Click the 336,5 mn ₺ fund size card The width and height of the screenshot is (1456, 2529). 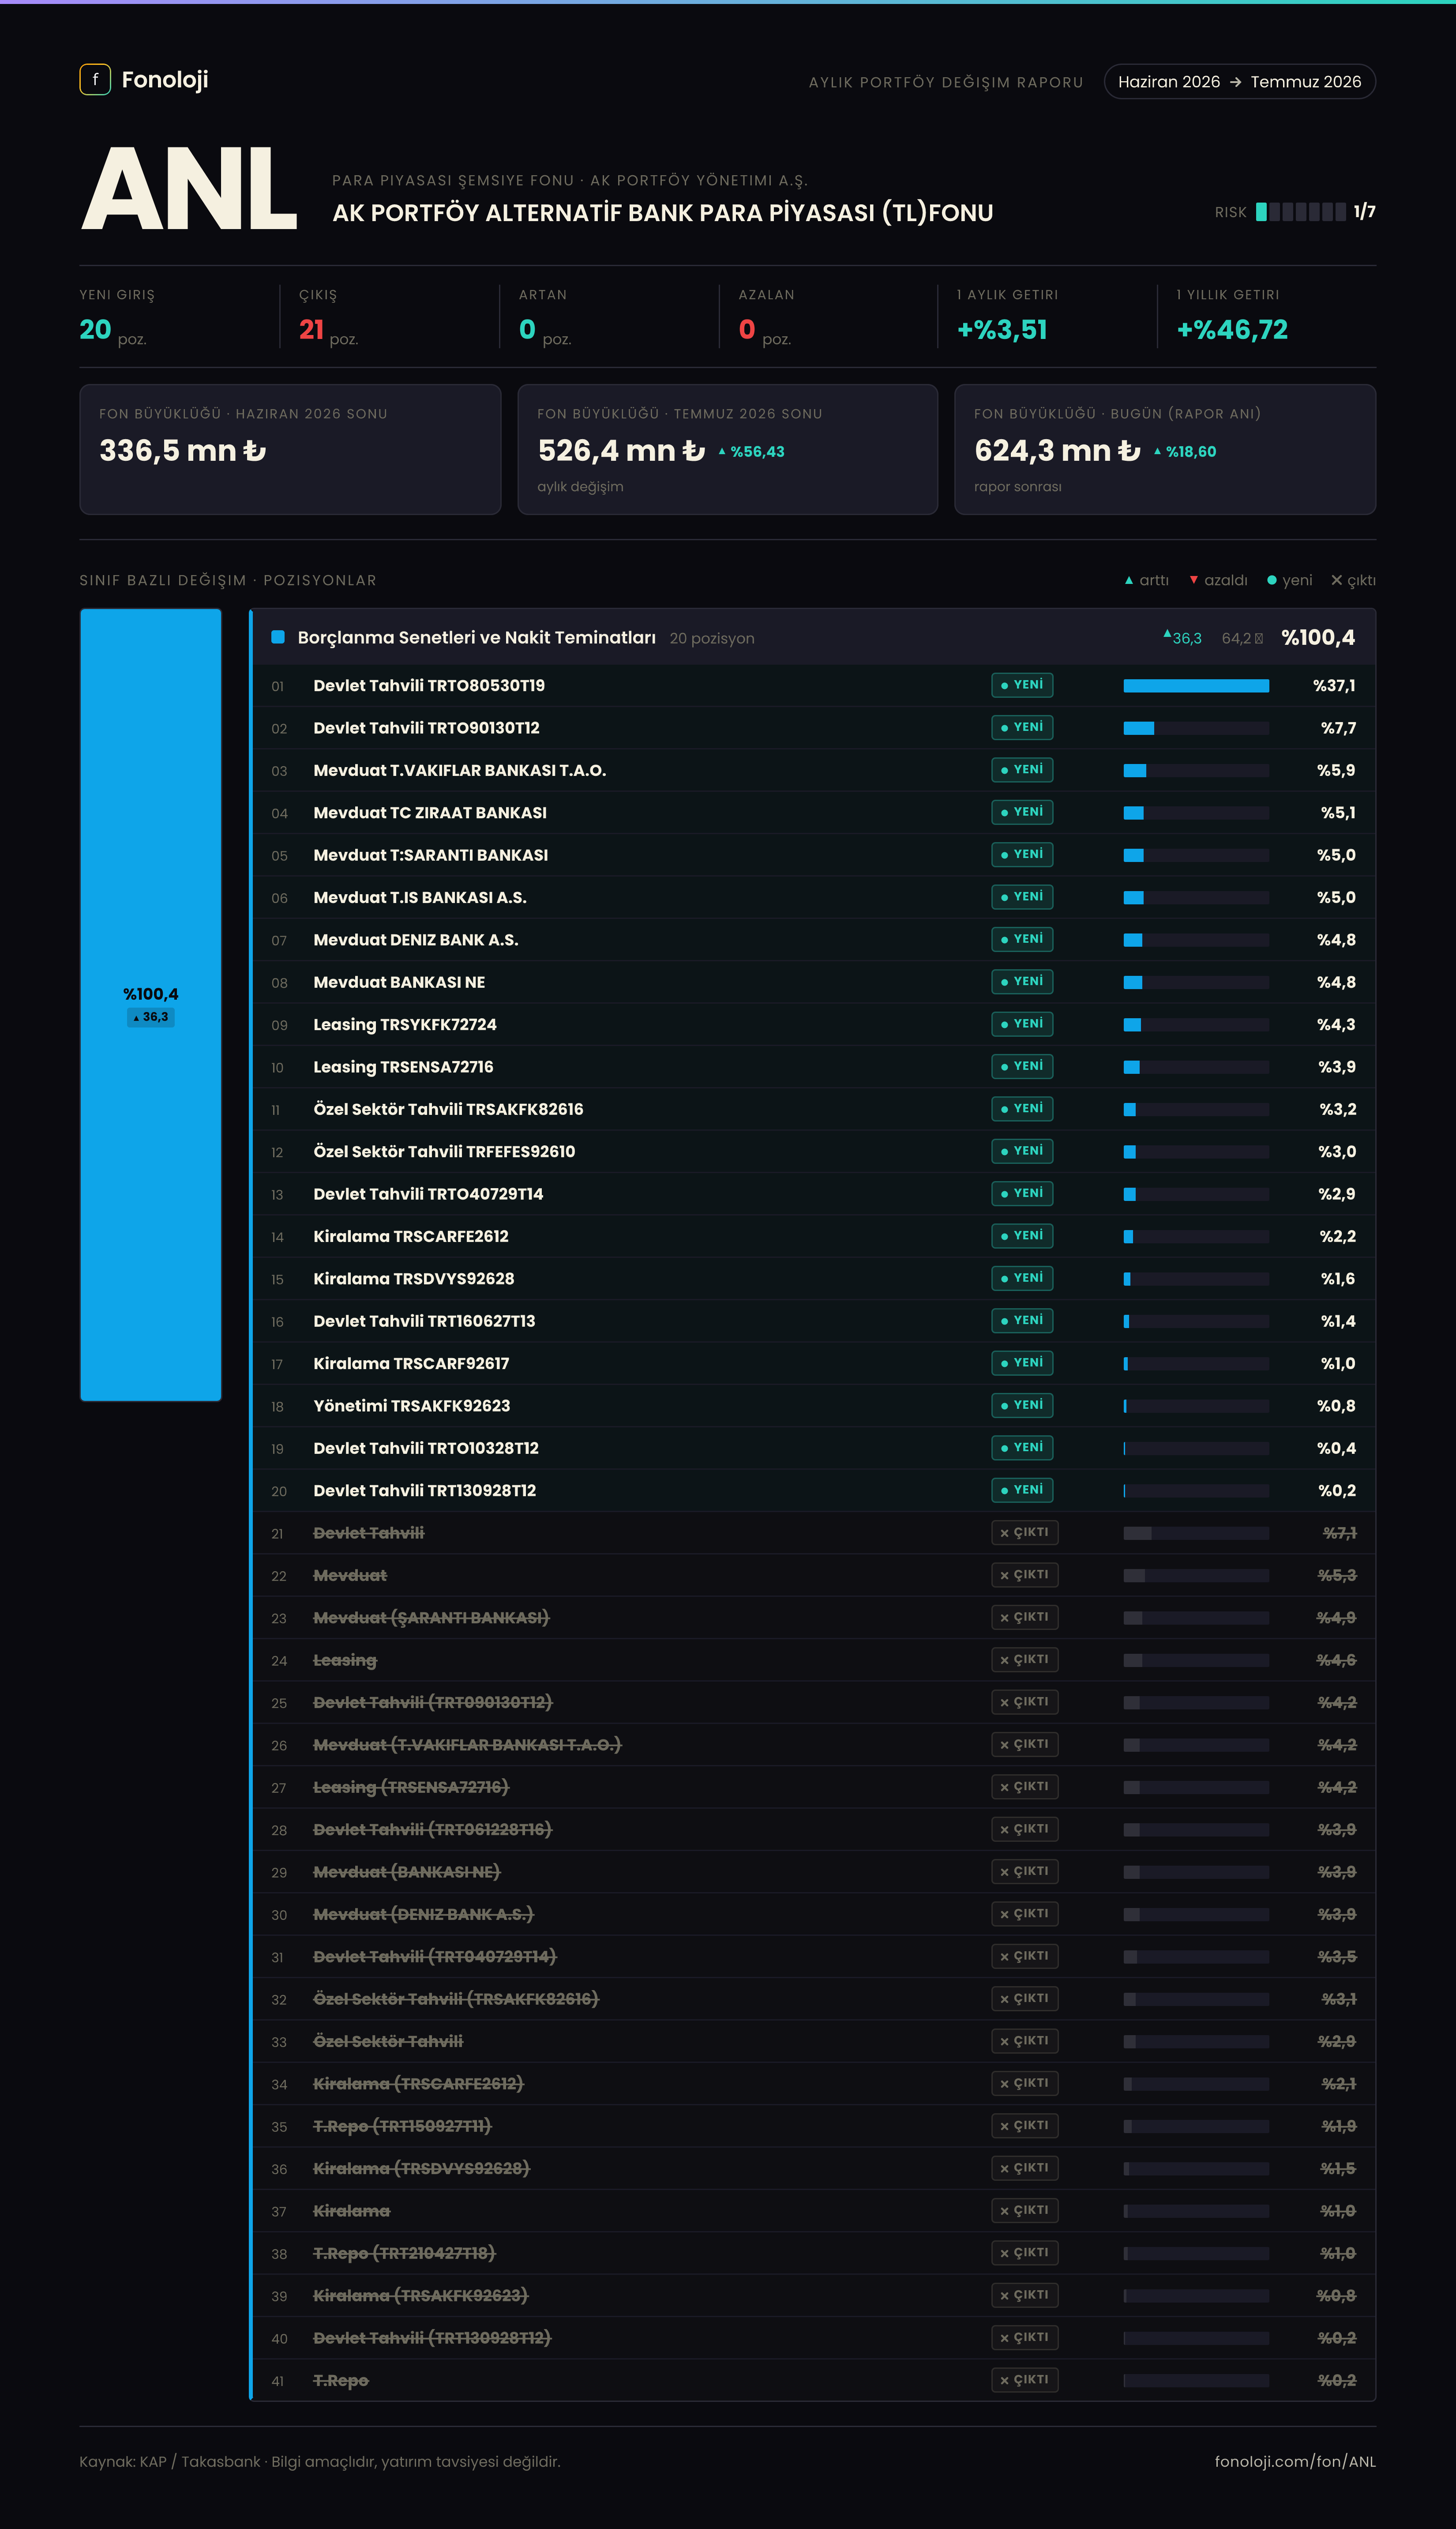coord(290,450)
